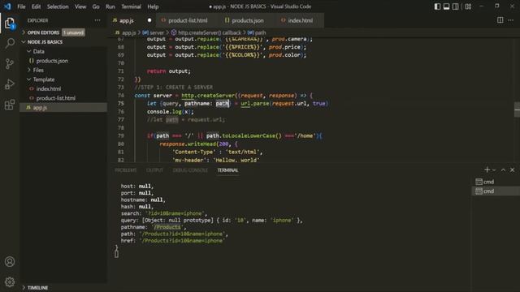Open Customize Layout icon

pyautogui.click(x=468, y=6)
